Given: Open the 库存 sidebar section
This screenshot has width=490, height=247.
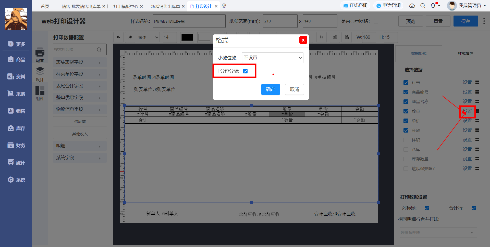Looking at the screenshot, I should (16, 128).
